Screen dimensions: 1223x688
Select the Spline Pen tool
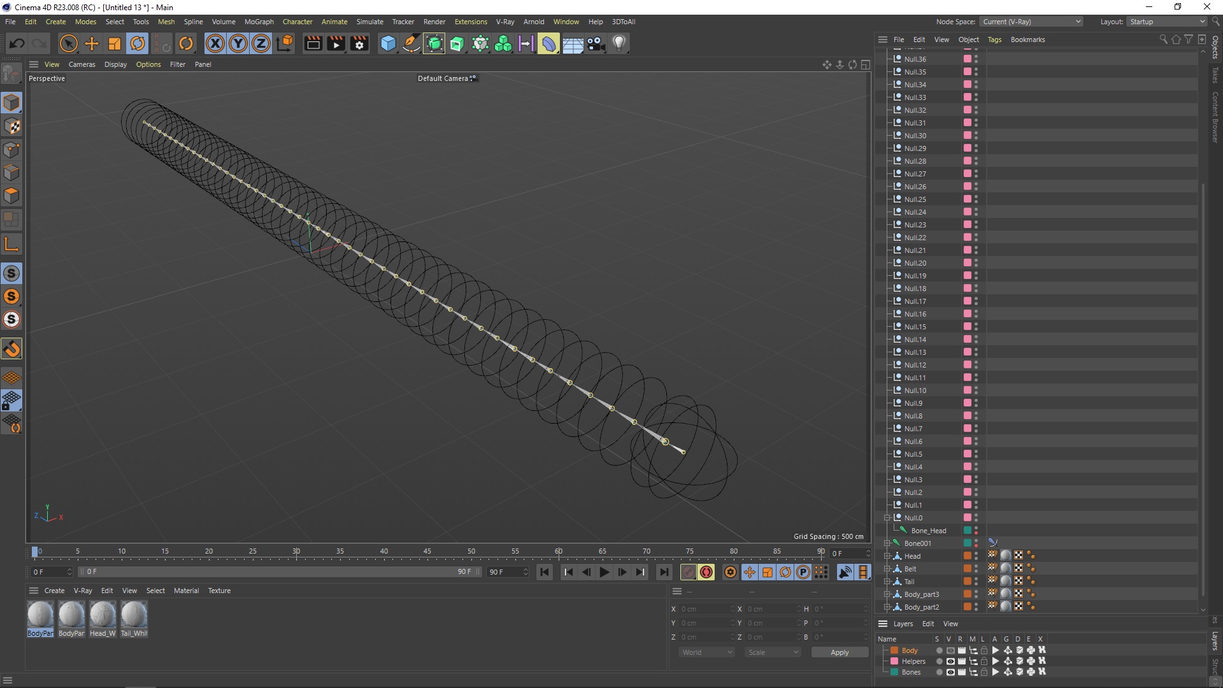pyautogui.click(x=411, y=44)
